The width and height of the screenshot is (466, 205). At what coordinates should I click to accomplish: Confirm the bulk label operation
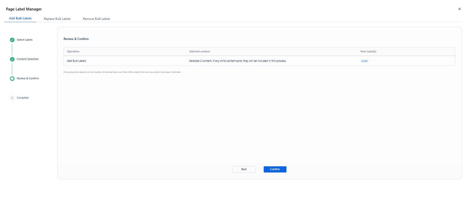[x=275, y=169]
